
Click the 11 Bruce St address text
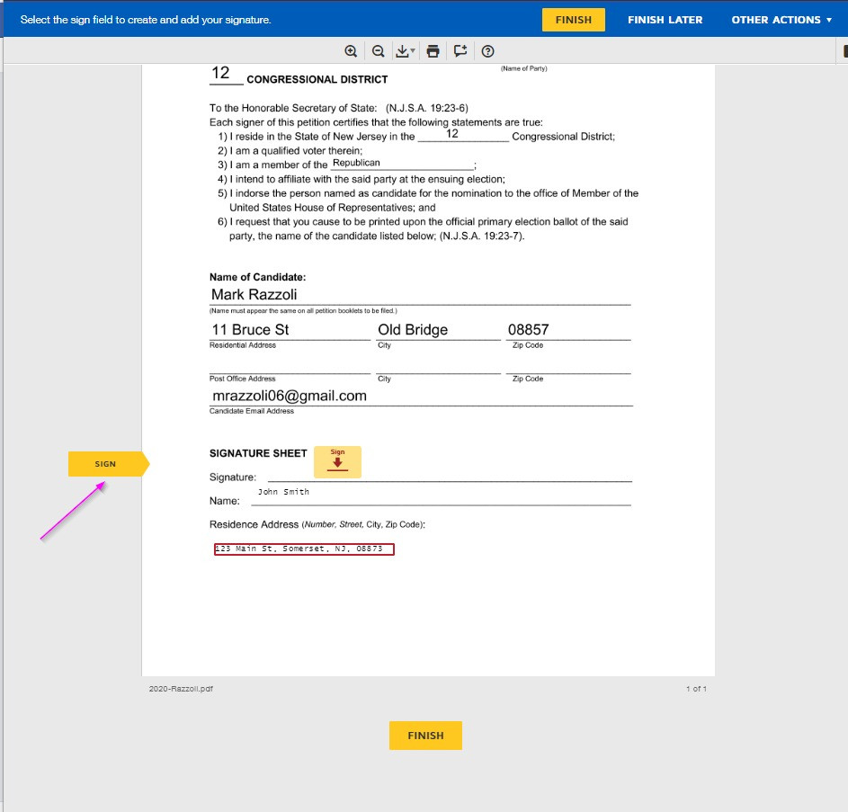click(250, 329)
